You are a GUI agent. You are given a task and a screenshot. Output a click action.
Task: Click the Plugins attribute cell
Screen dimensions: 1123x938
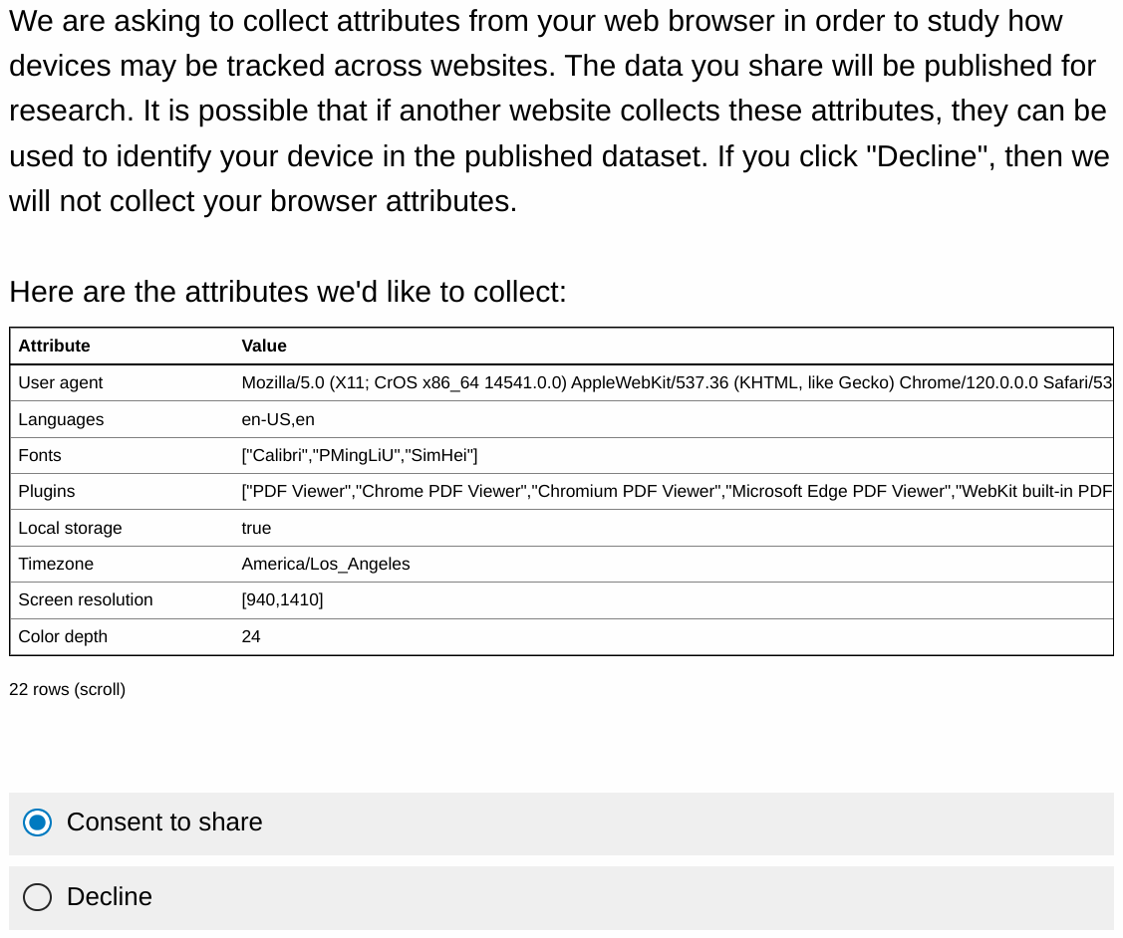pos(47,491)
